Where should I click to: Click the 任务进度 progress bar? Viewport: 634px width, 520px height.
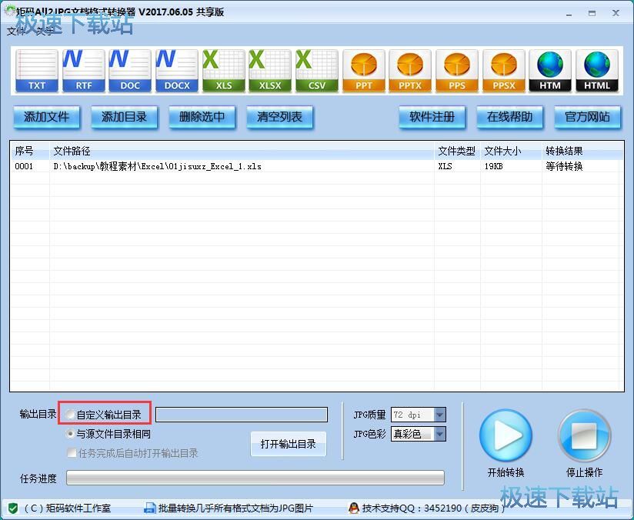coord(258,477)
